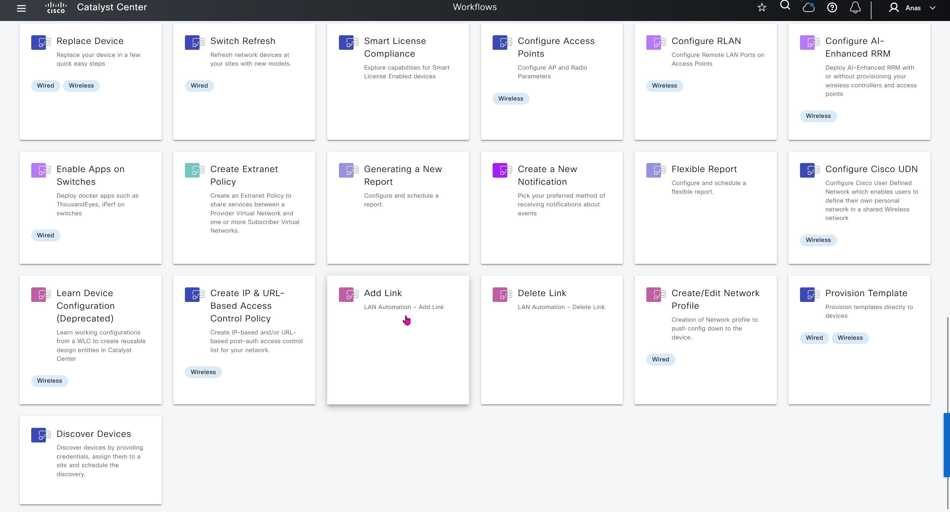Image resolution: width=950 pixels, height=512 pixels.
Task: Select the Provision Template workflow title
Action: 866,293
